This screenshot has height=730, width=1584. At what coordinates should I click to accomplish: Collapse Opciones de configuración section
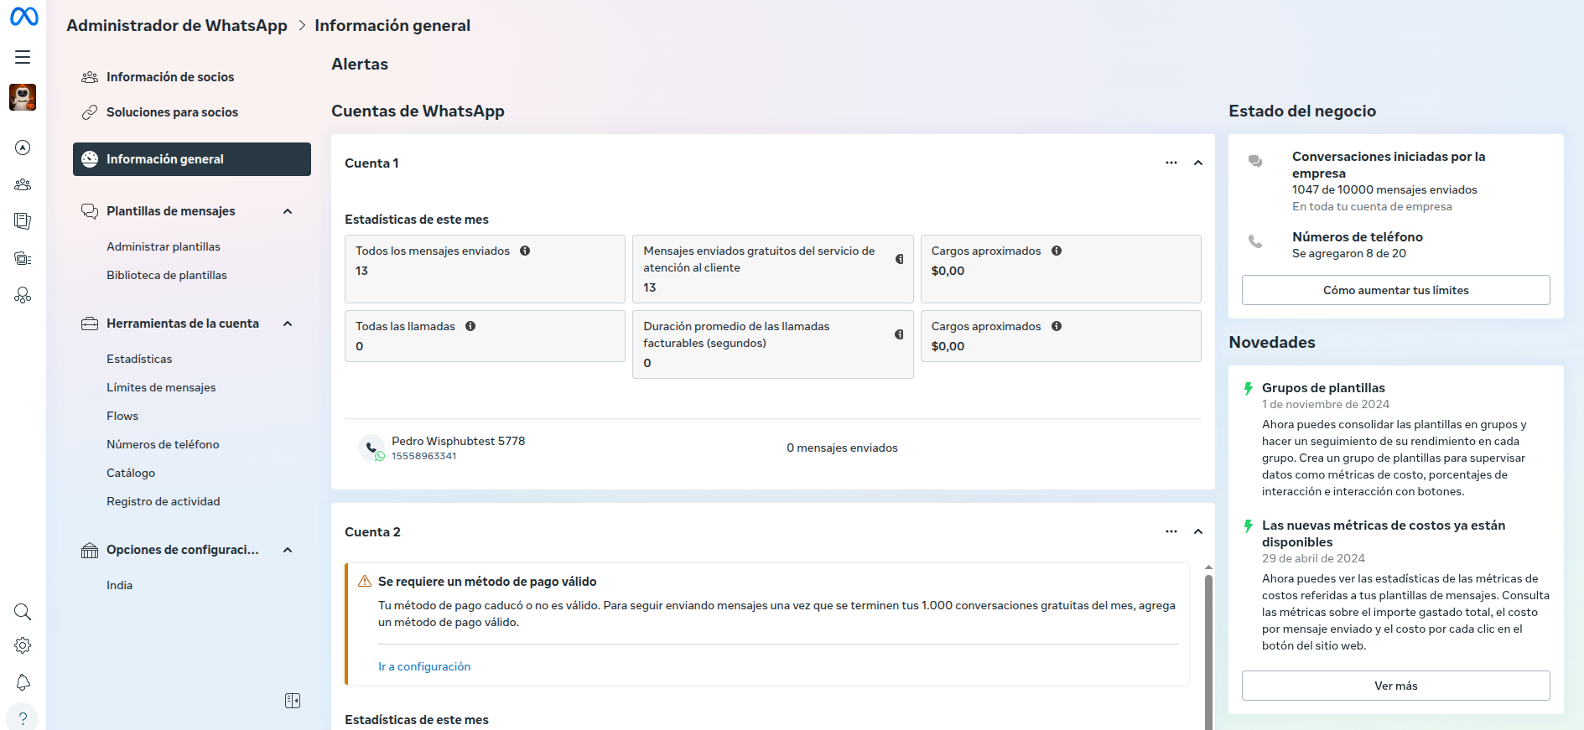(x=288, y=550)
